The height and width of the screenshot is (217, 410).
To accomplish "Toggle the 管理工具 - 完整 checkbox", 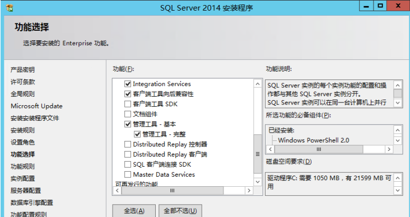I will (x=137, y=134).
